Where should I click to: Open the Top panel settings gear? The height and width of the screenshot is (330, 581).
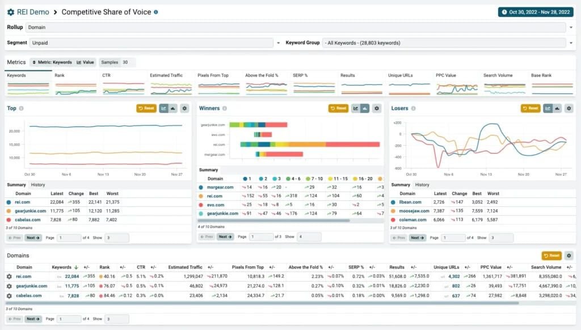coord(184,108)
